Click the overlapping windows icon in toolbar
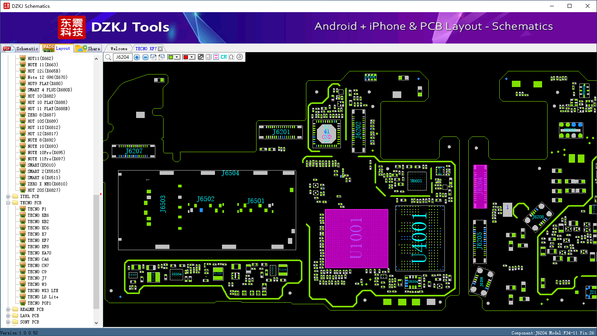The image size is (597, 336). click(x=201, y=57)
